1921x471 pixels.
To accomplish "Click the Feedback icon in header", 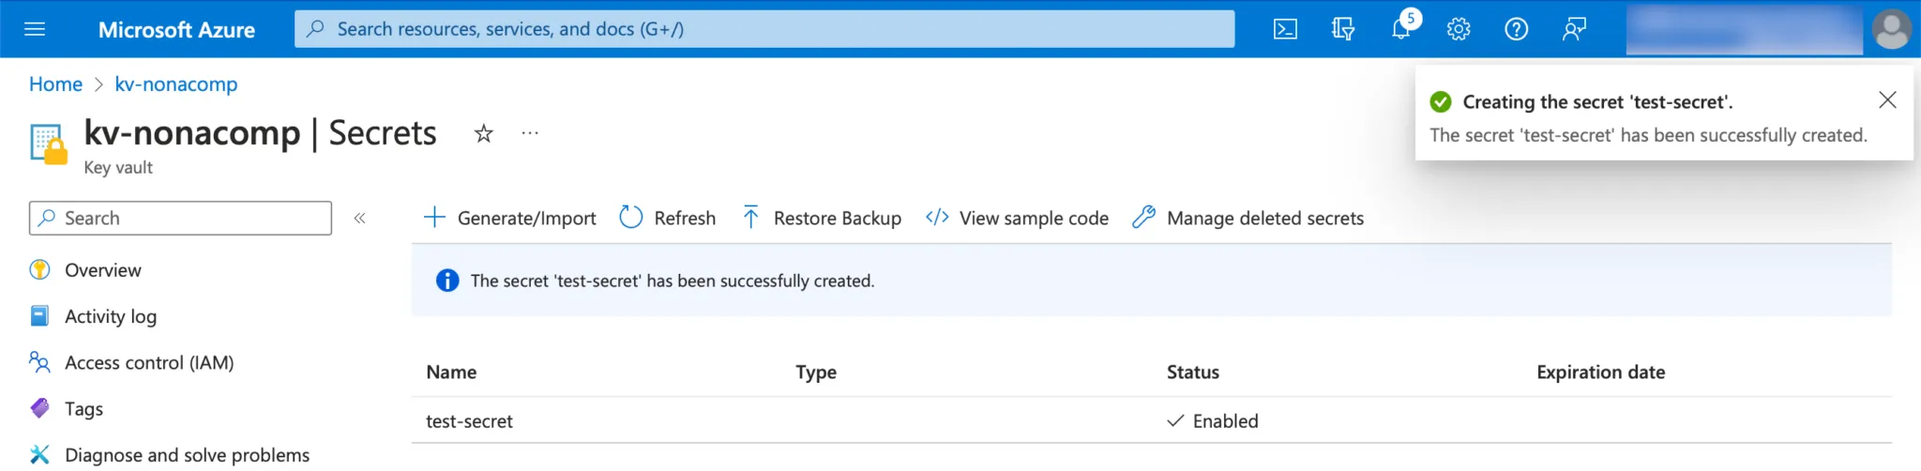I will [x=1574, y=29].
